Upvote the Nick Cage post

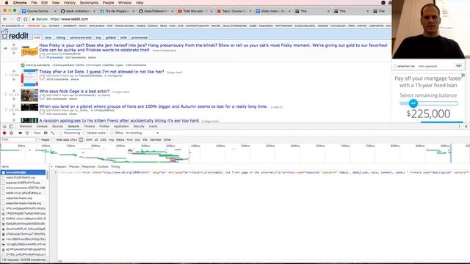tap(13, 91)
